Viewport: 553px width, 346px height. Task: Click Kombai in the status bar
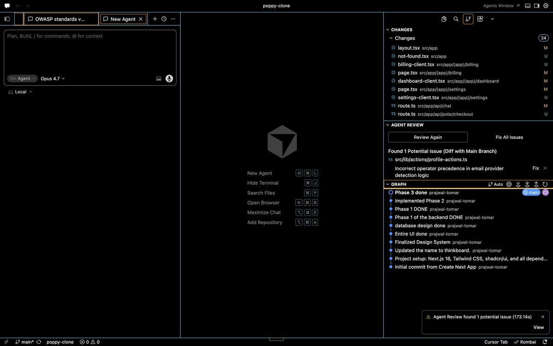point(525,342)
